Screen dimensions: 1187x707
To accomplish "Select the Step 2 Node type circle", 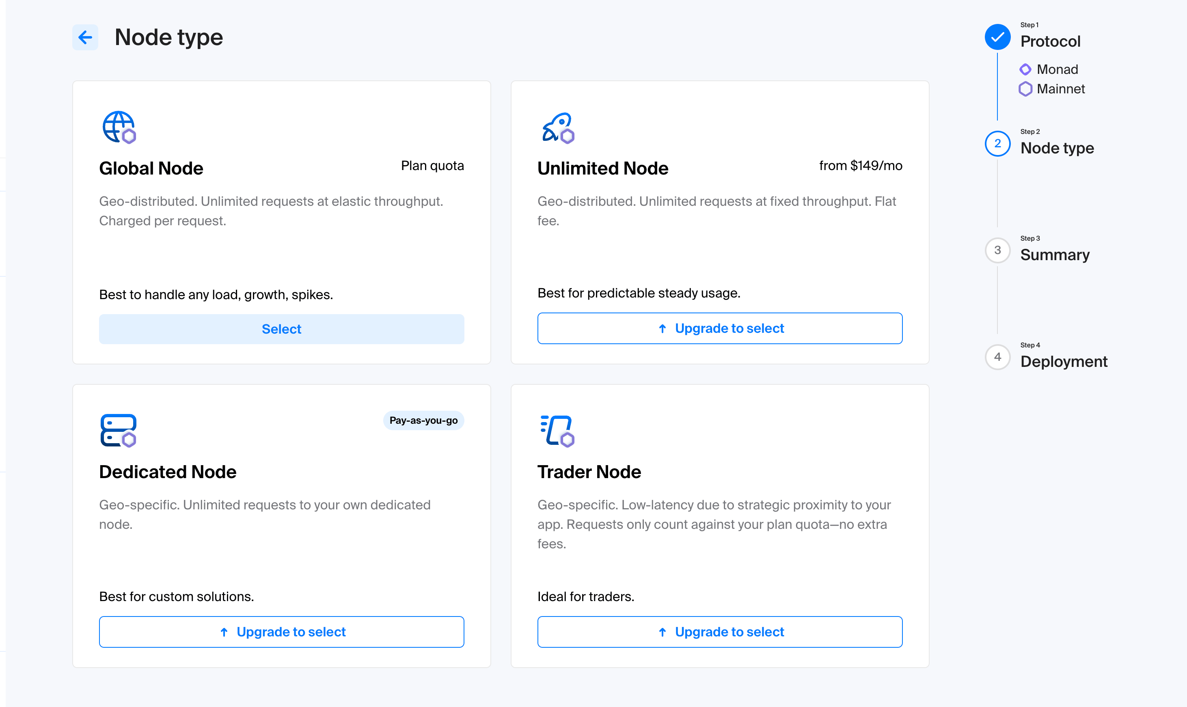I will pos(997,143).
